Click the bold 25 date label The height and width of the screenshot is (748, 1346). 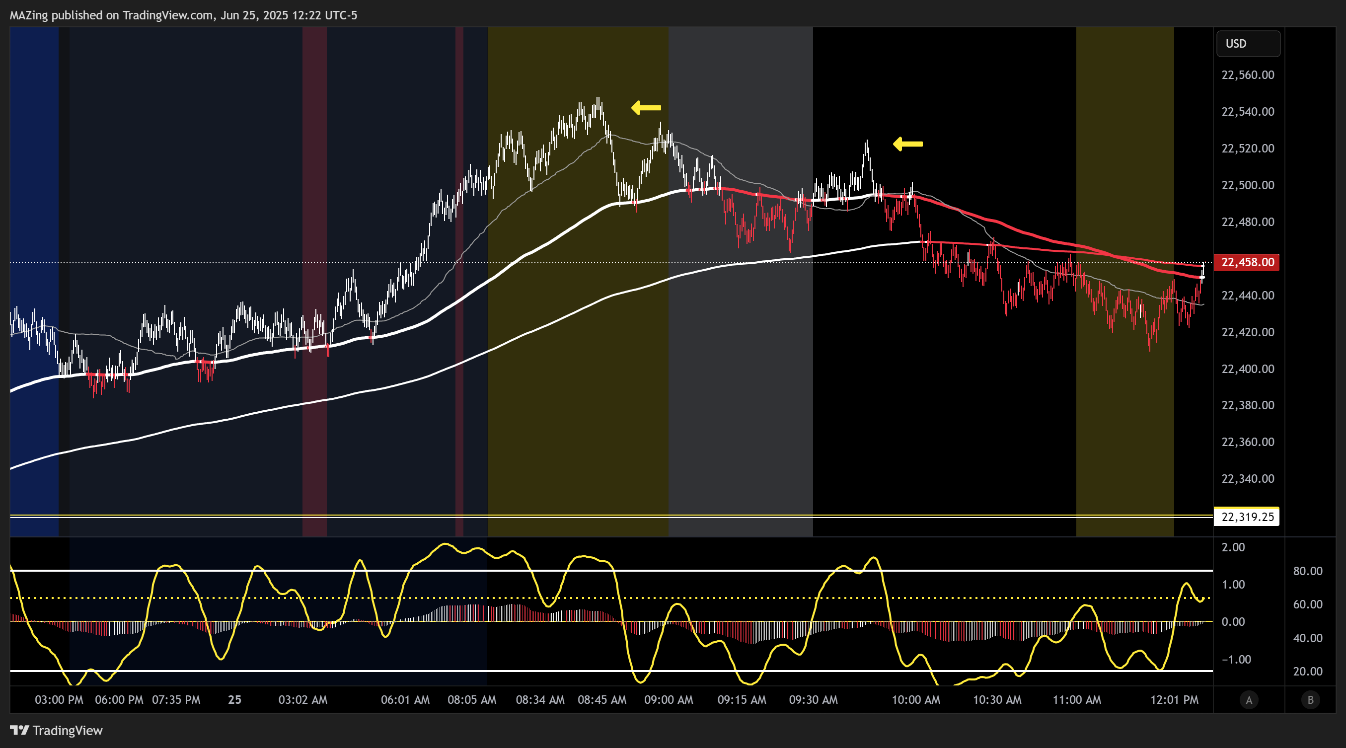coord(234,700)
